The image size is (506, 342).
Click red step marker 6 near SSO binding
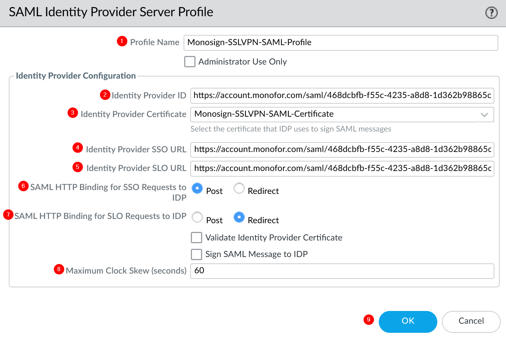point(23,186)
